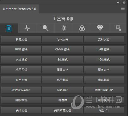Open the 滤镜库 filter gallery button

point(63,100)
